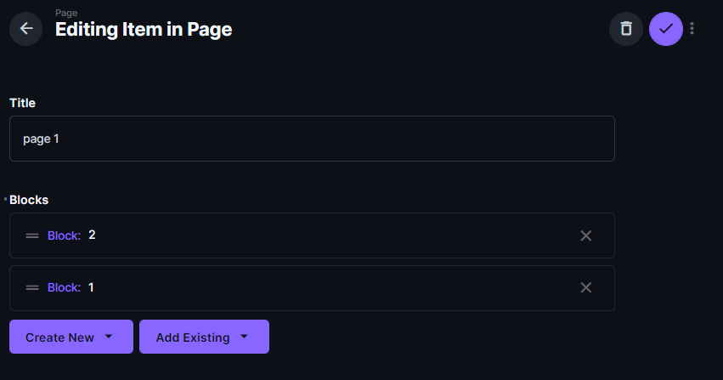Click the Add Existing button
Screen dimensions: 723x380
click(204, 337)
